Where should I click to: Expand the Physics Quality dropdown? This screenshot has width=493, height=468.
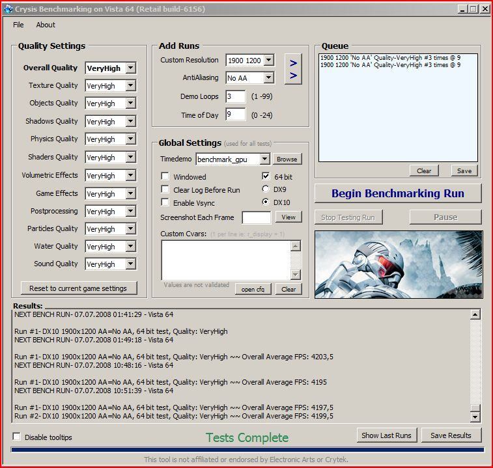131,139
